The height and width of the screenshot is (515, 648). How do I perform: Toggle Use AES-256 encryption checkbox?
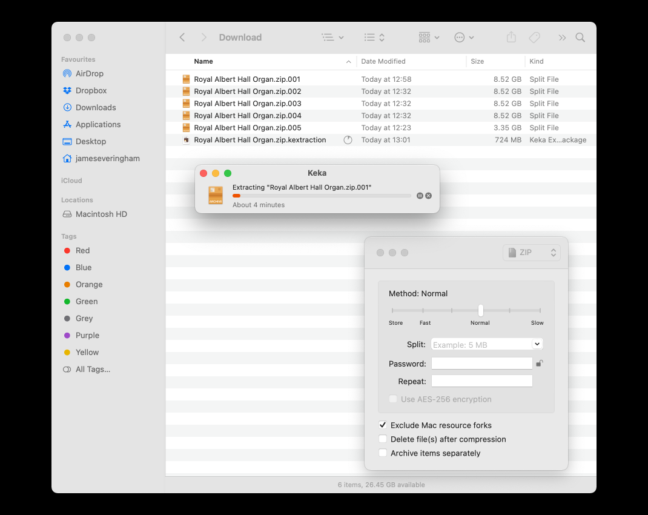coord(393,399)
